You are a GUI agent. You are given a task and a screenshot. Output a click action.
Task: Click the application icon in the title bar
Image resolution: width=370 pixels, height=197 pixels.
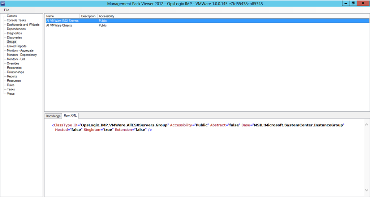pos(3,3)
